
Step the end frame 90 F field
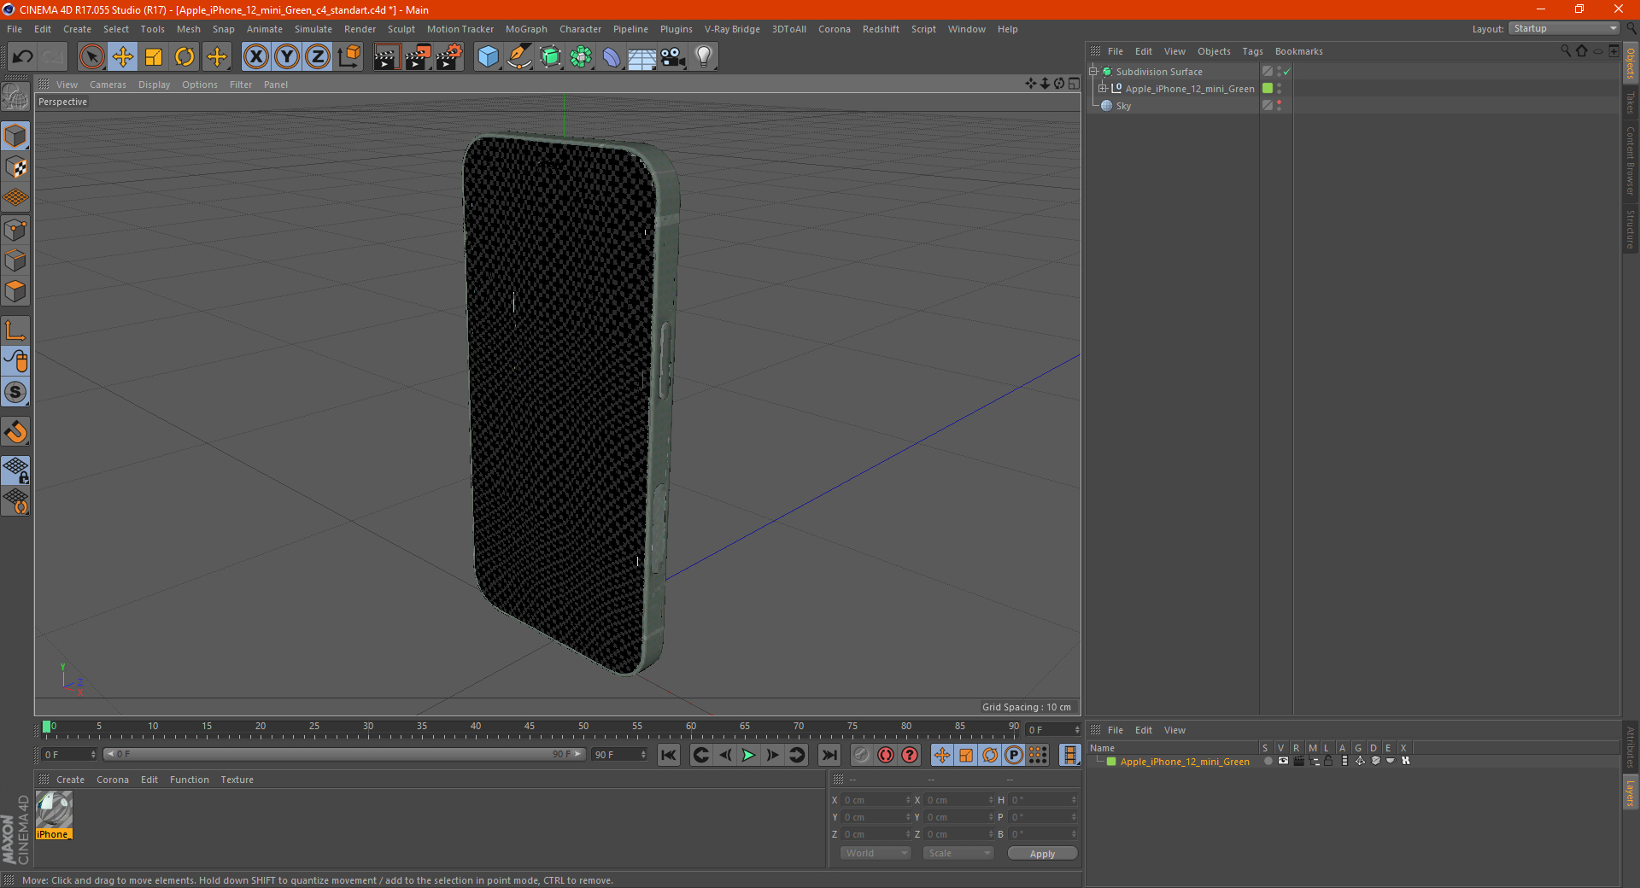[619, 755]
